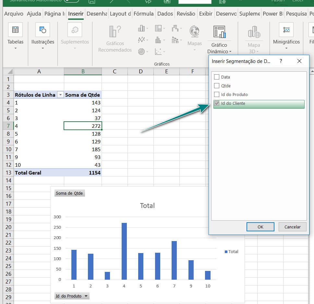314x304 pixels.
Task: Expand the Mapas dropdown arrow
Action: coord(194,50)
